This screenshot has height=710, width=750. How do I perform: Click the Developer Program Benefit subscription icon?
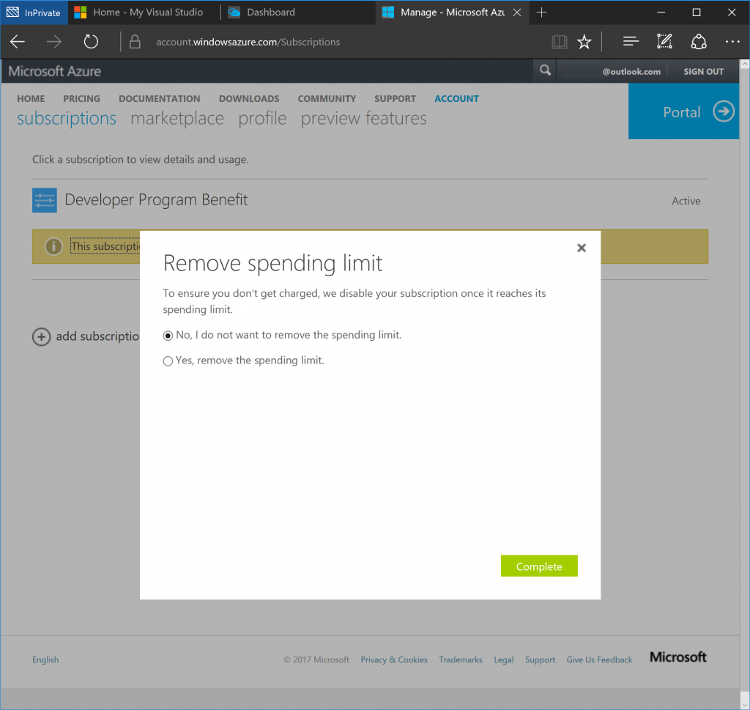pos(45,200)
